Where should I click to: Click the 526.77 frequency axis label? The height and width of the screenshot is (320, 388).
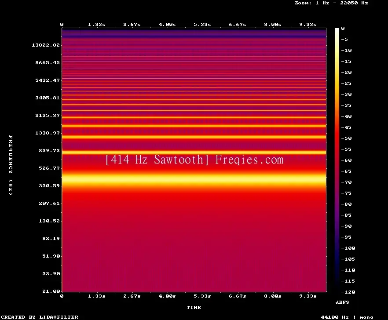pos(49,168)
